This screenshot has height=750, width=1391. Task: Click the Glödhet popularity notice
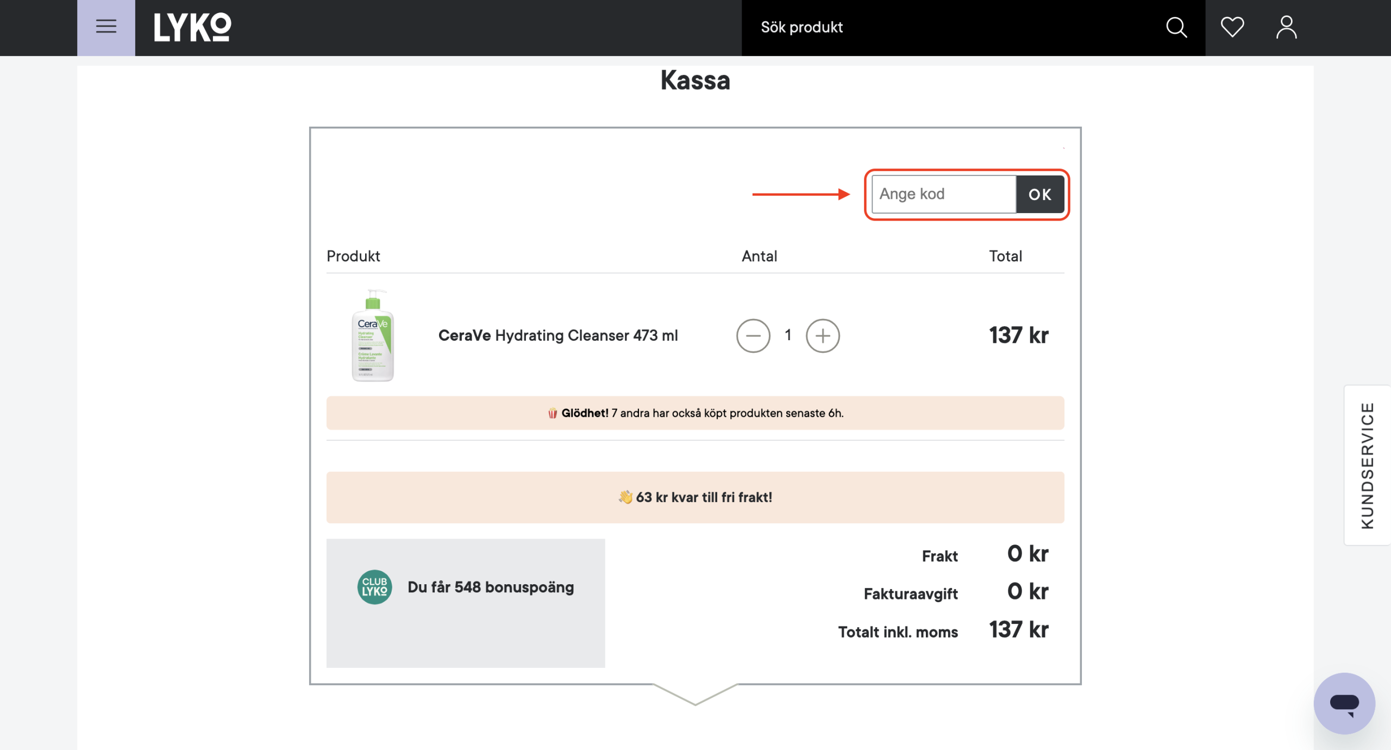(695, 413)
